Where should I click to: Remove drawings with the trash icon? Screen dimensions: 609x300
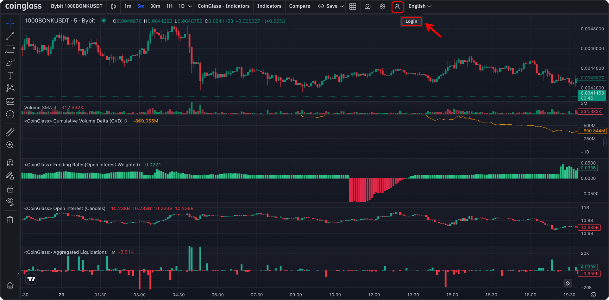coord(10,220)
